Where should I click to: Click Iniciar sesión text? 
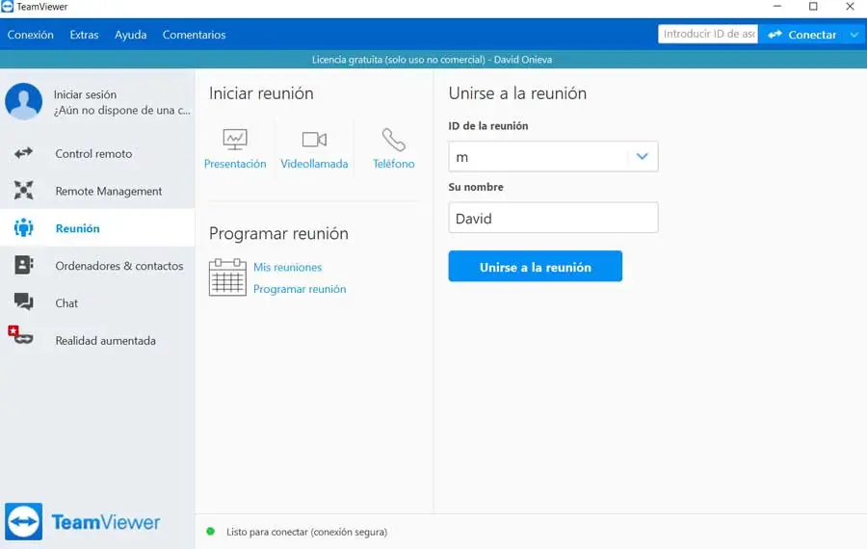(85, 94)
